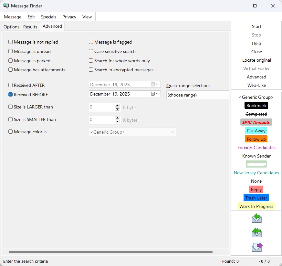Click the Locate original button
The width and height of the screenshot is (282, 266).
[x=256, y=60]
